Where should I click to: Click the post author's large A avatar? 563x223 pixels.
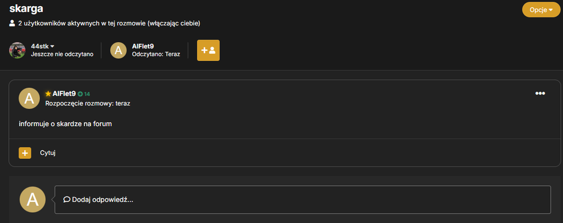tap(29, 99)
